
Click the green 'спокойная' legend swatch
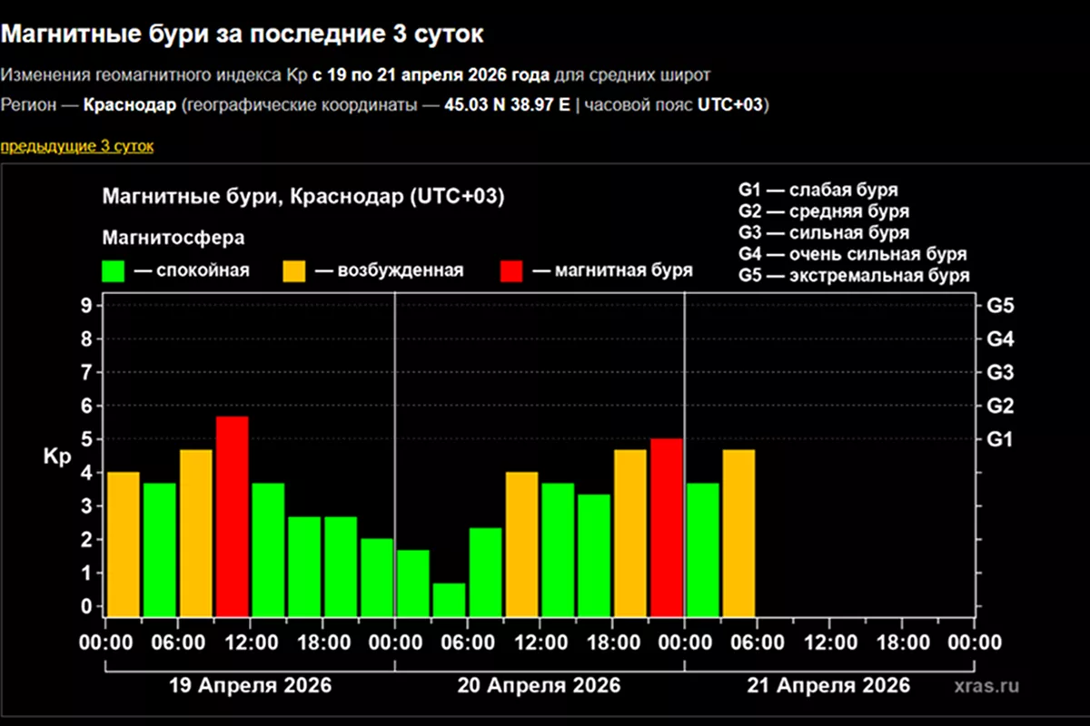[x=114, y=270]
